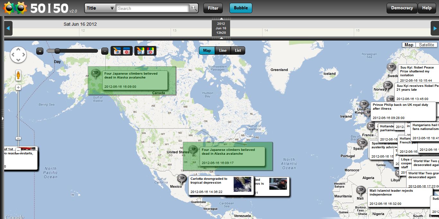This screenshot has height=219, width=439.
Task: Open Mali Islamist leader rejects independence story
Action: pyautogui.click(x=400, y=197)
